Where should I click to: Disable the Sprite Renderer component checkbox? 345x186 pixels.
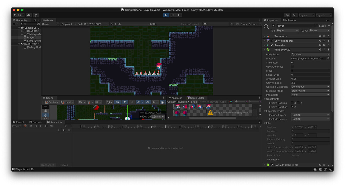pos(272,41)
